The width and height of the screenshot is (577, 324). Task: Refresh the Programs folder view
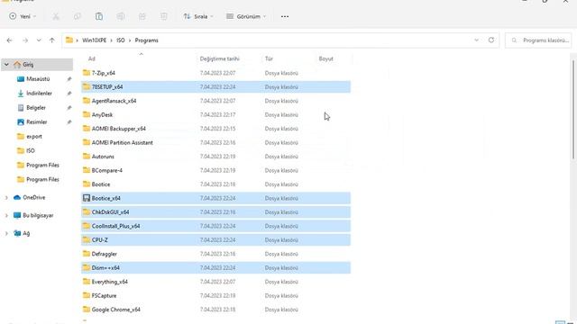coord(490,40)
